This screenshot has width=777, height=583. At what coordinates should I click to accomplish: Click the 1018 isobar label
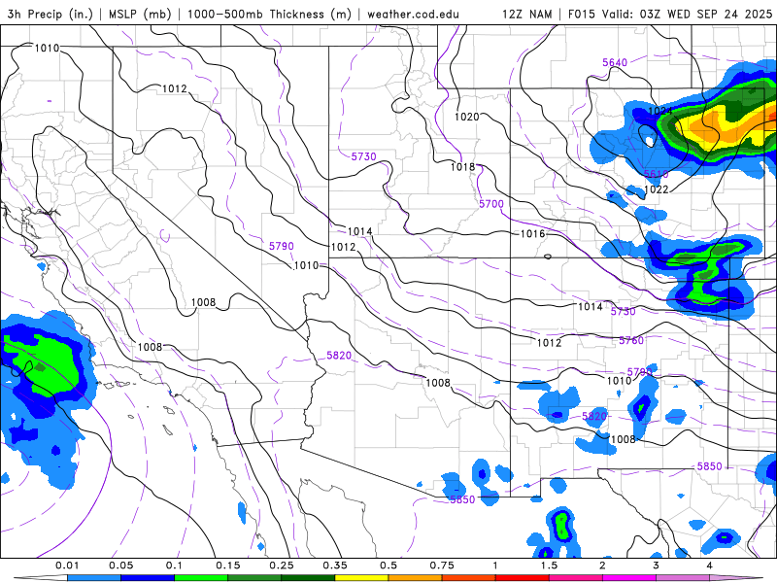tap(462, 166)
